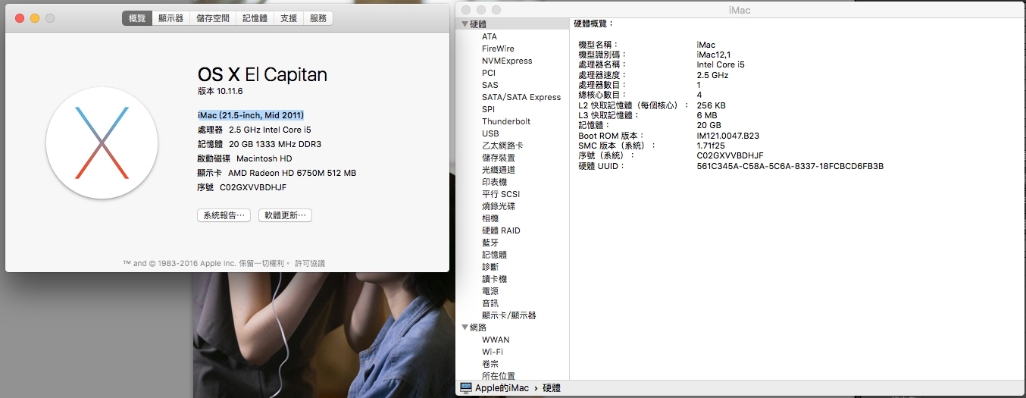Select 所在位置 under 網路
Viewport: 1026px width, 398px height.
[499, 376]
